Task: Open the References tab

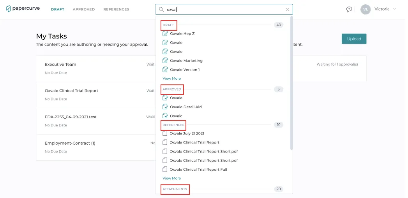Action: [x=116, y=9]
